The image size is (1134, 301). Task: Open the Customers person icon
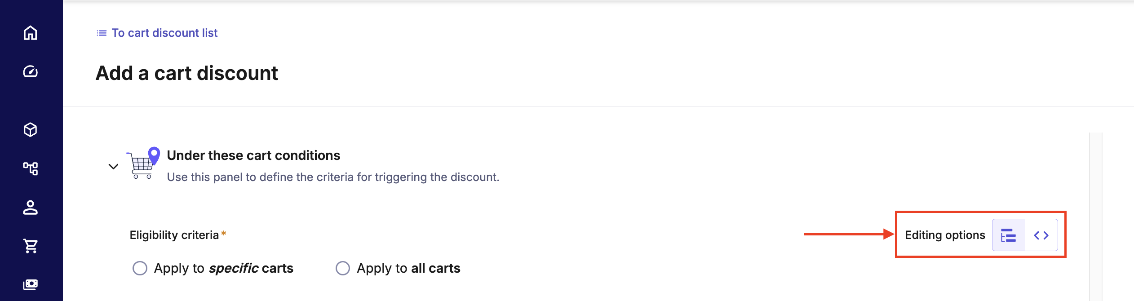pyautogui.click(x=30, y=208)
